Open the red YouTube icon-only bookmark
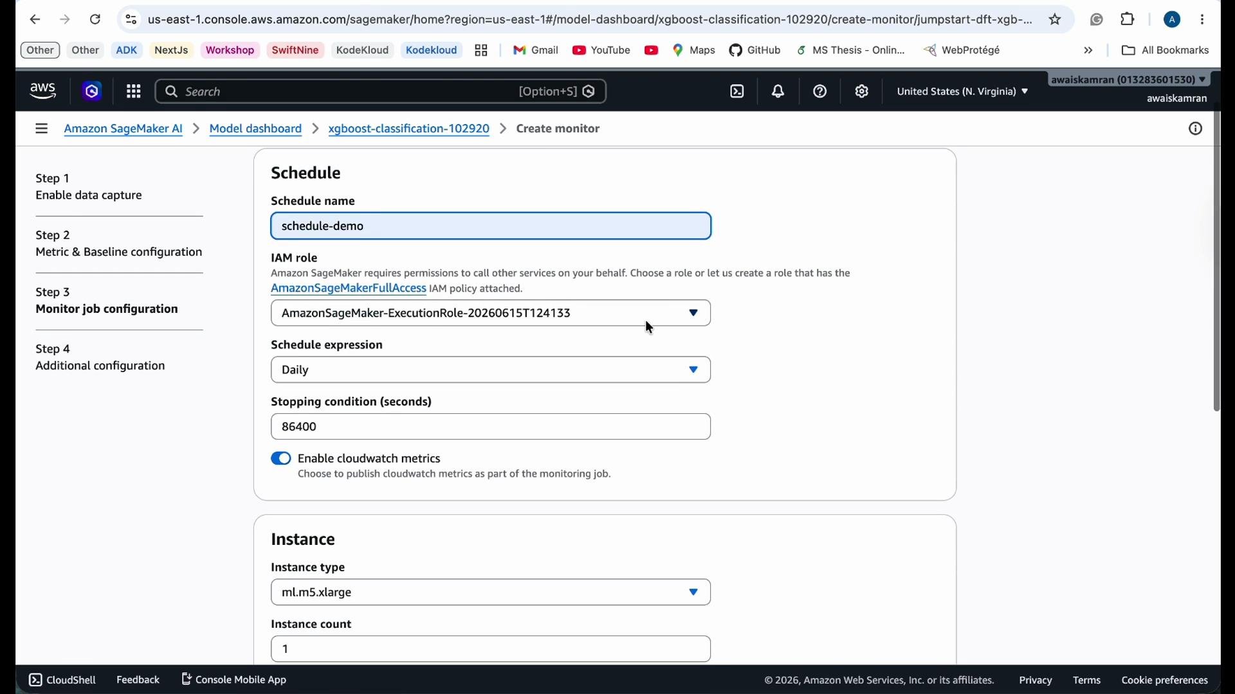 (652, 51)
